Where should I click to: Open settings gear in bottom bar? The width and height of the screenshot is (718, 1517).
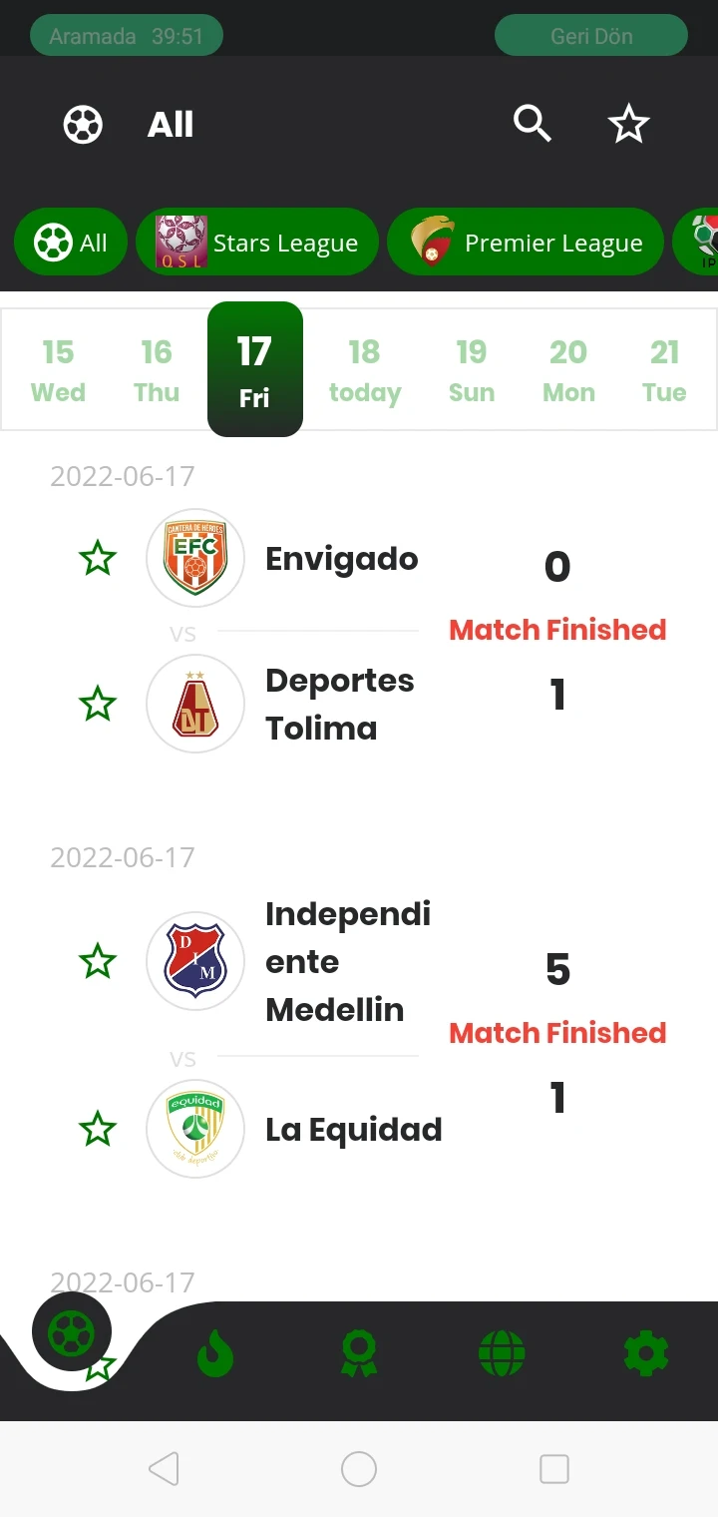645,1354
